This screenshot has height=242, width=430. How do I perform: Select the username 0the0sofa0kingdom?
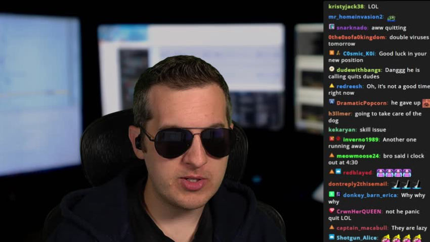click(357, 37)
